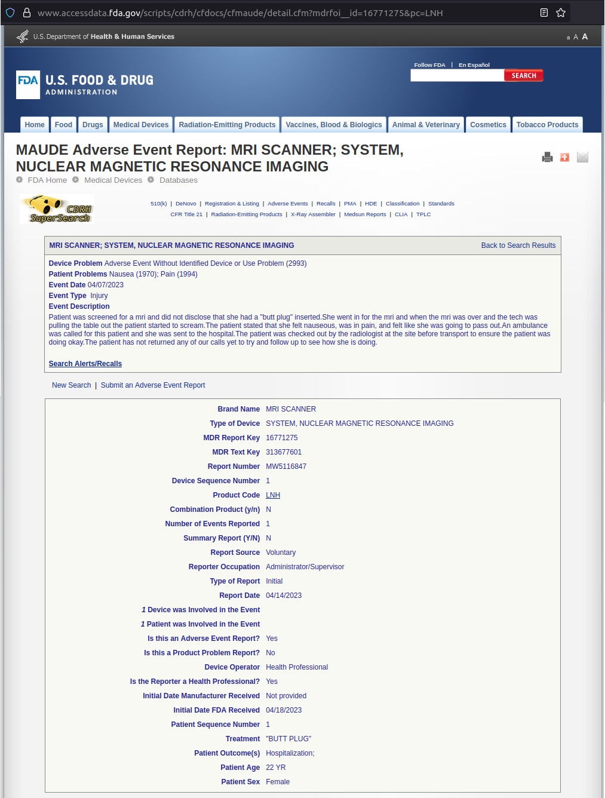Open Standards database link
The image size is (605, 798).
click(x=441, y=204)
